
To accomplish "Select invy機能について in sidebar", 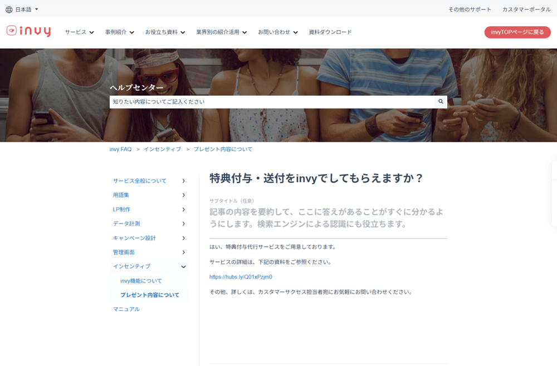I will (x=141, y=281).
